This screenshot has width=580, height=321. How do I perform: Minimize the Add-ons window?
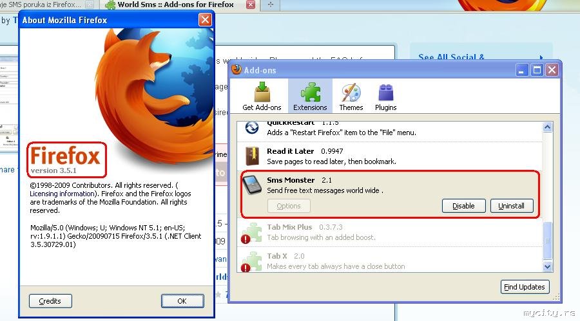521,70
